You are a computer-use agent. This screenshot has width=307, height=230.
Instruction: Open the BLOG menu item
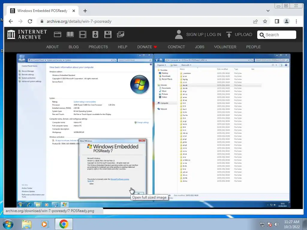(x=74, y=47)
